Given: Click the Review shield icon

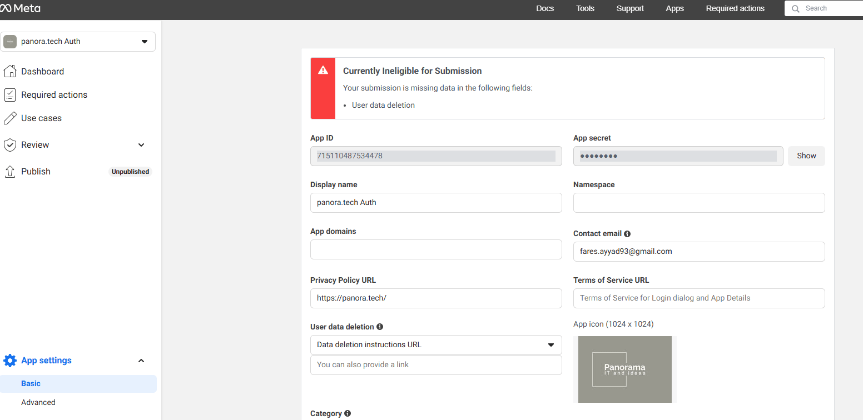Looking at the screenshot, I should click(9, 145).
